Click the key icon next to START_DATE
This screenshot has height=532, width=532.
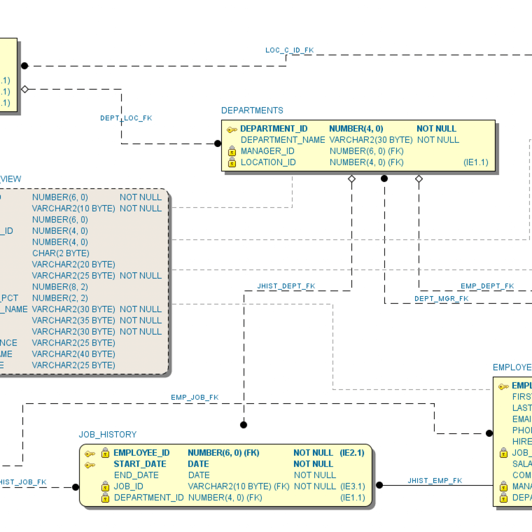tap(90, 464)
